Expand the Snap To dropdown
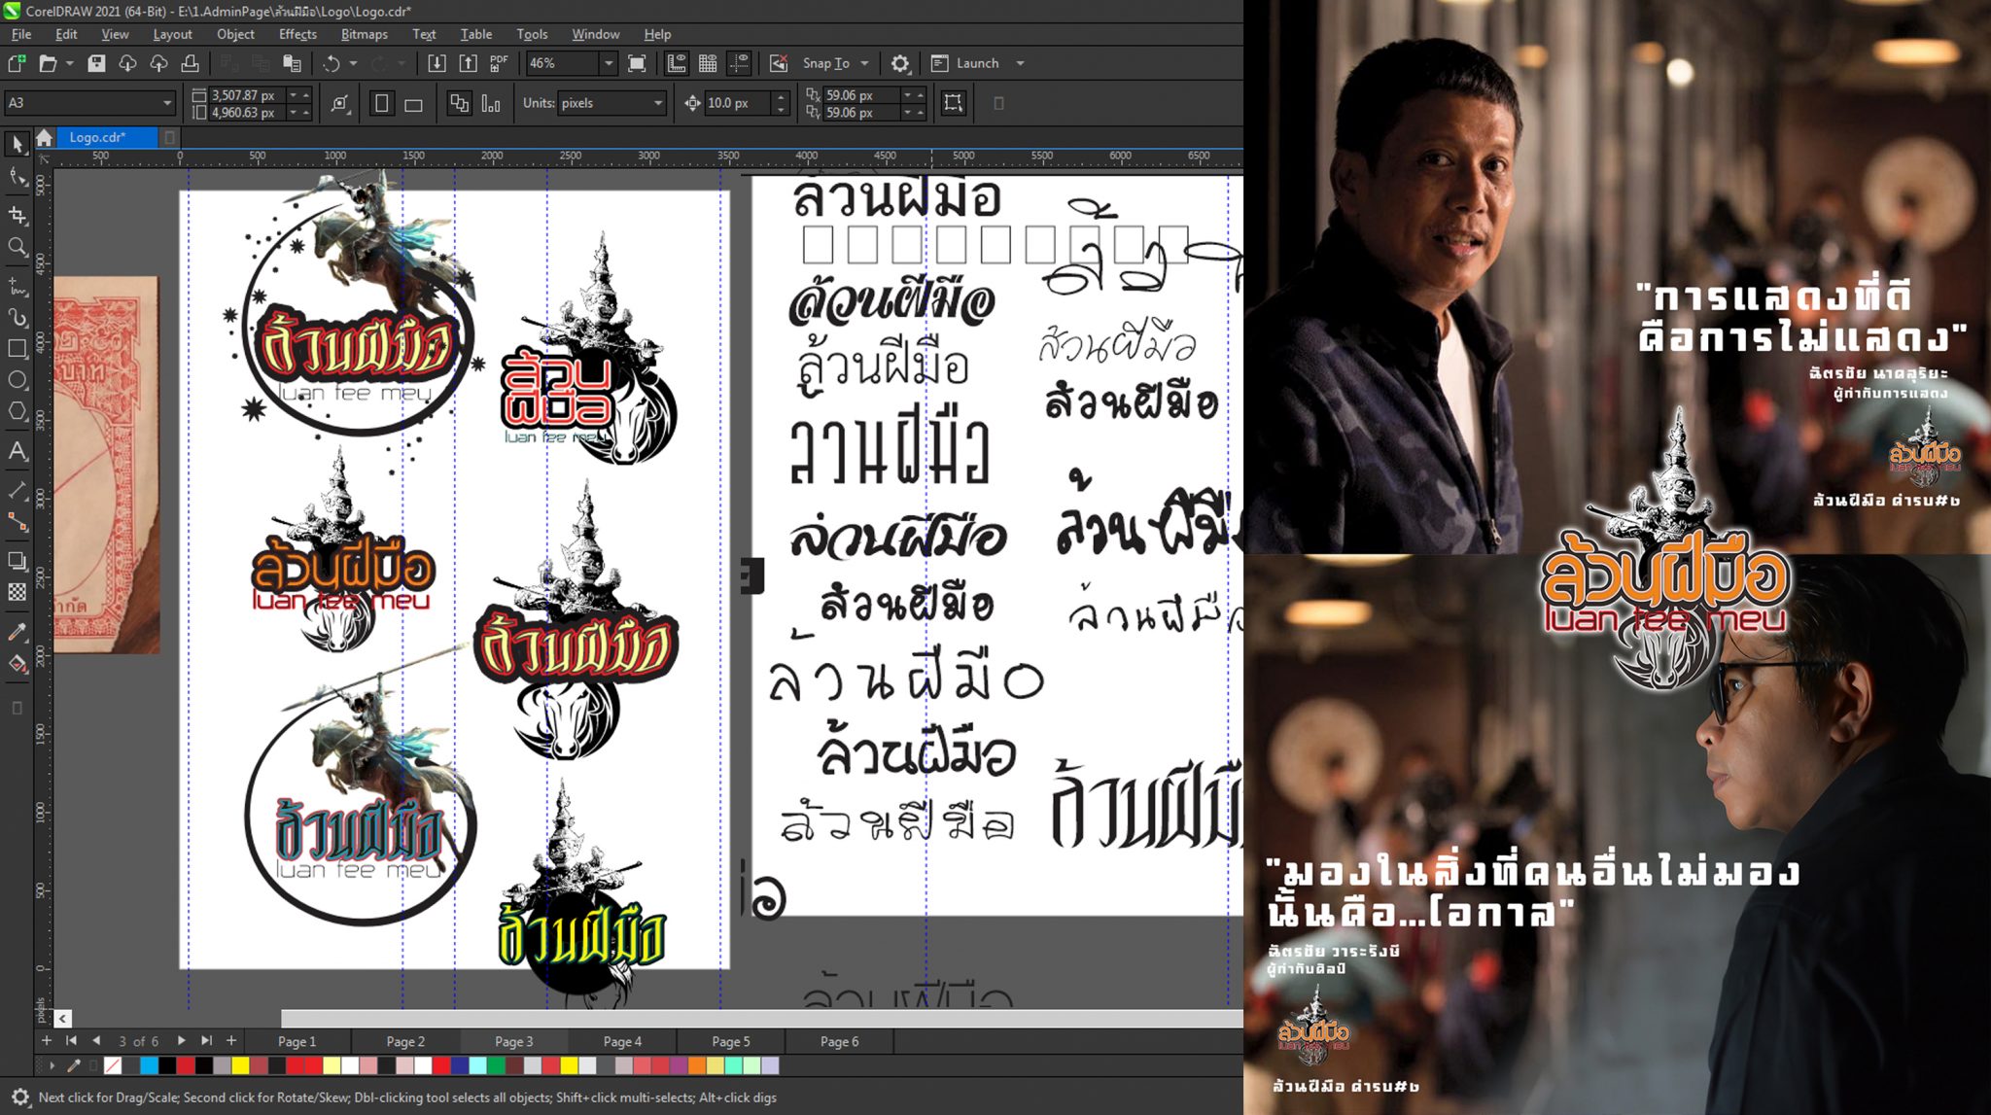The width and height of the screenshot is (1991, 1115). [x=864, y=63]
